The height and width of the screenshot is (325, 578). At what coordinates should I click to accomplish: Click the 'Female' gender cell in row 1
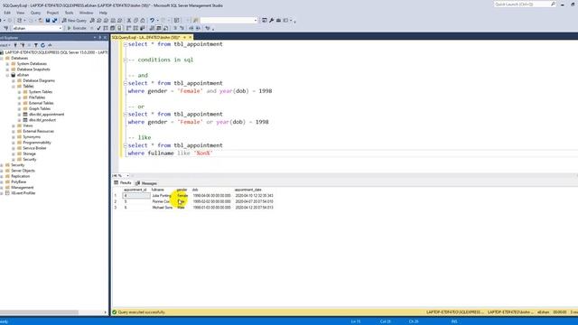coord(182,196)
